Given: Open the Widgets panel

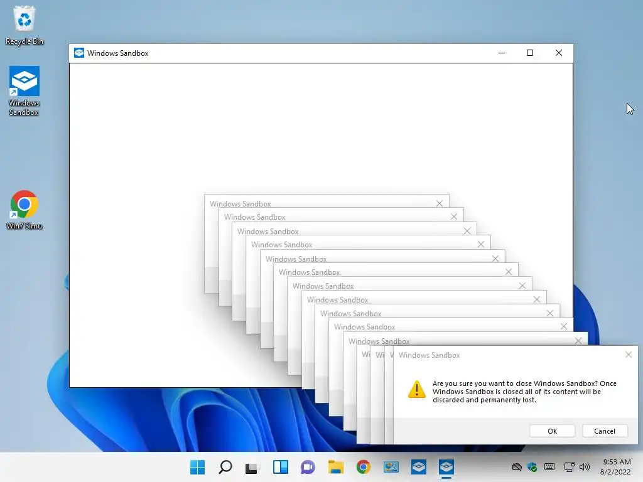Looking at the screenshot, I should [281, 467].
